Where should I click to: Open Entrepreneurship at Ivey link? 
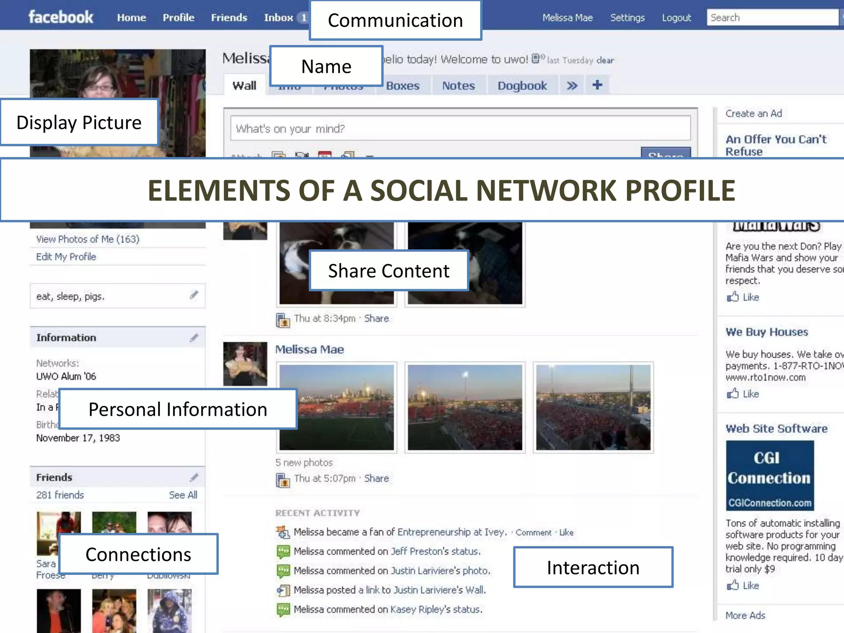(452, 532)
